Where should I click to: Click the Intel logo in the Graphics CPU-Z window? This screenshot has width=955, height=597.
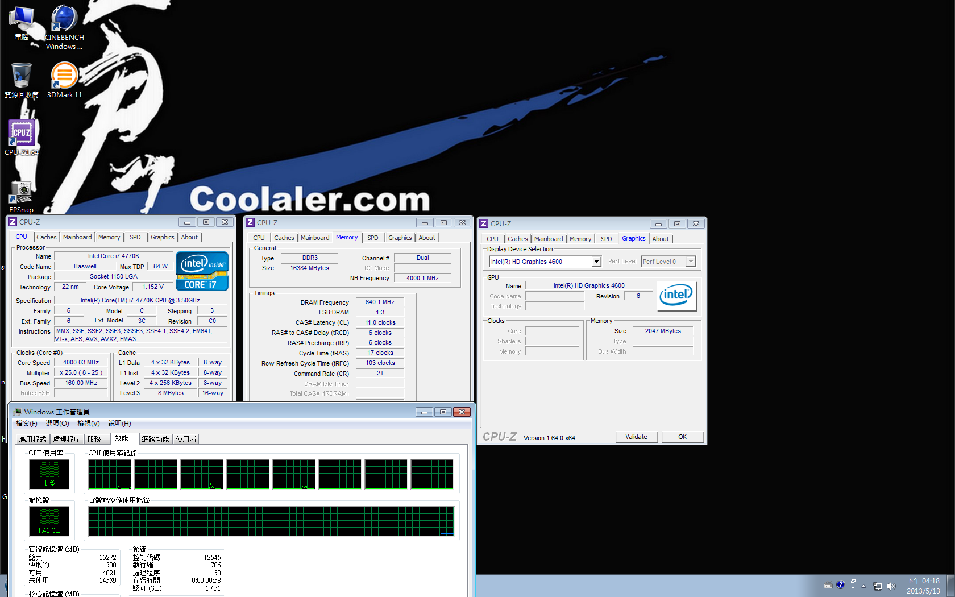pos(676,296)
